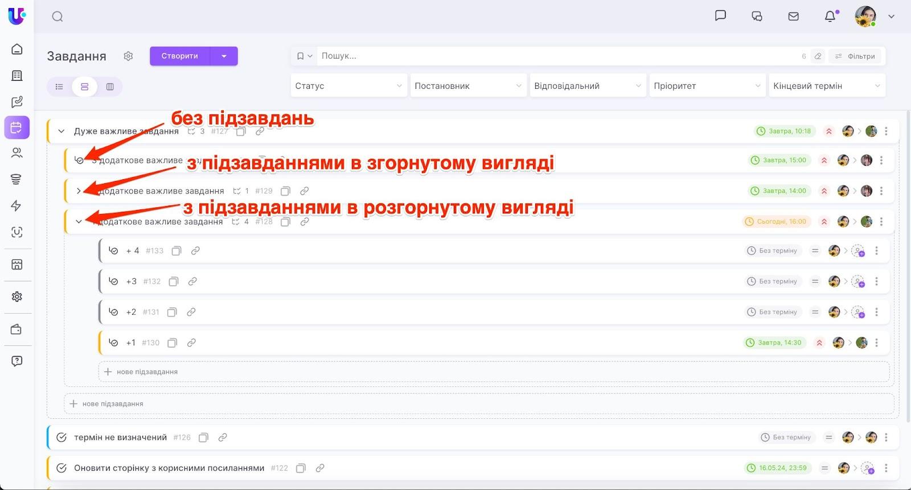The image size is (911, 490).
Task: Click Без терміну badge on task #133
Action: [x=773, y=250]
